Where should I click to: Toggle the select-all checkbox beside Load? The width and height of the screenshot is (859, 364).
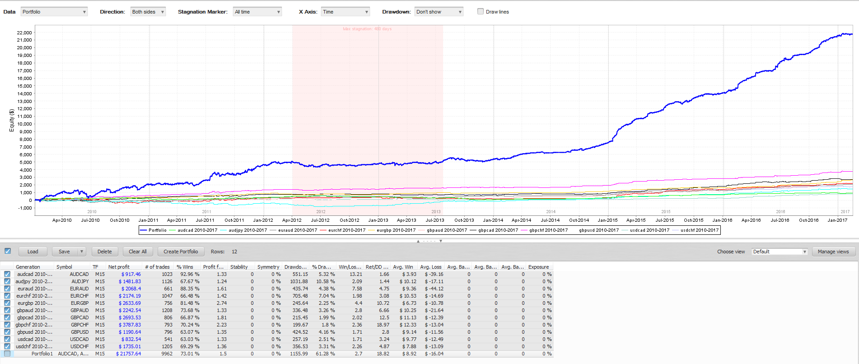[x=8, y=251]
